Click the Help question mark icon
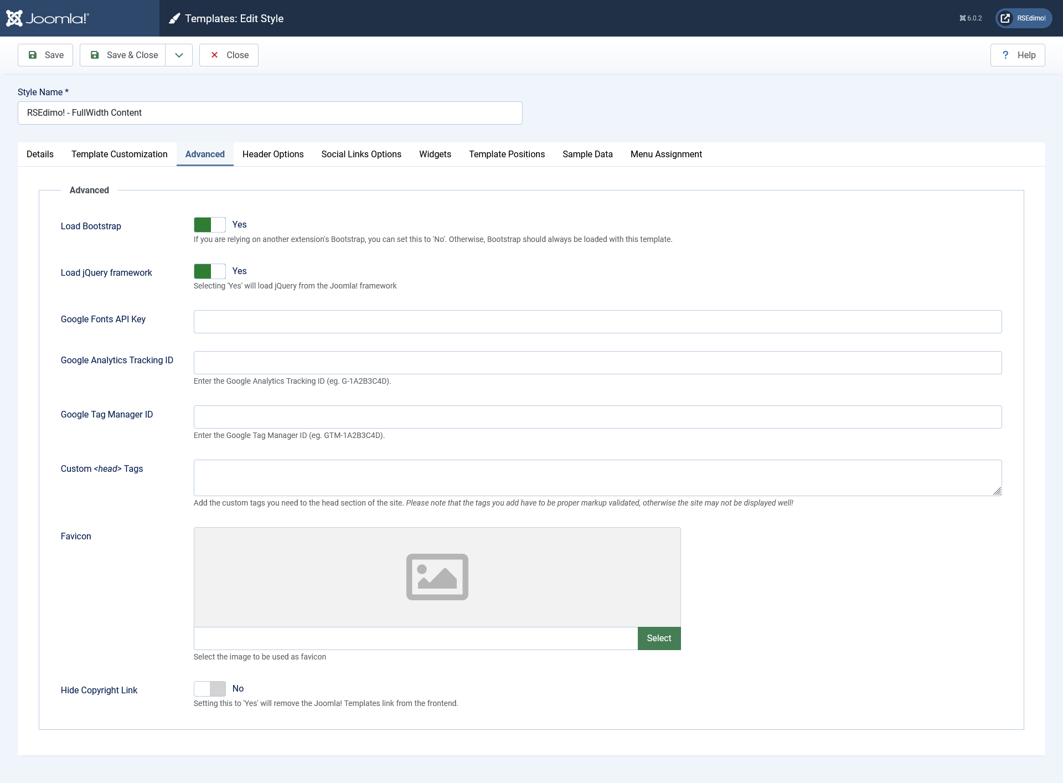Image resolution: width=1063 pixels, height=783 pixels. 1005,55
